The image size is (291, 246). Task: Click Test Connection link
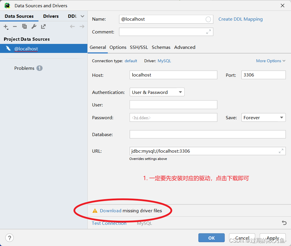click(x=109, y=223)
